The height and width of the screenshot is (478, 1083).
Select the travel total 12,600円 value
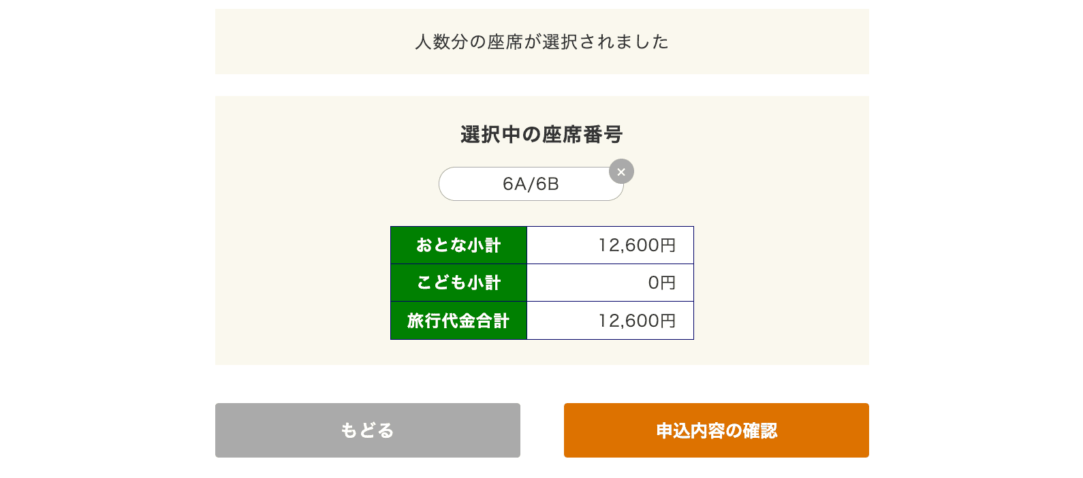[637, 321]
